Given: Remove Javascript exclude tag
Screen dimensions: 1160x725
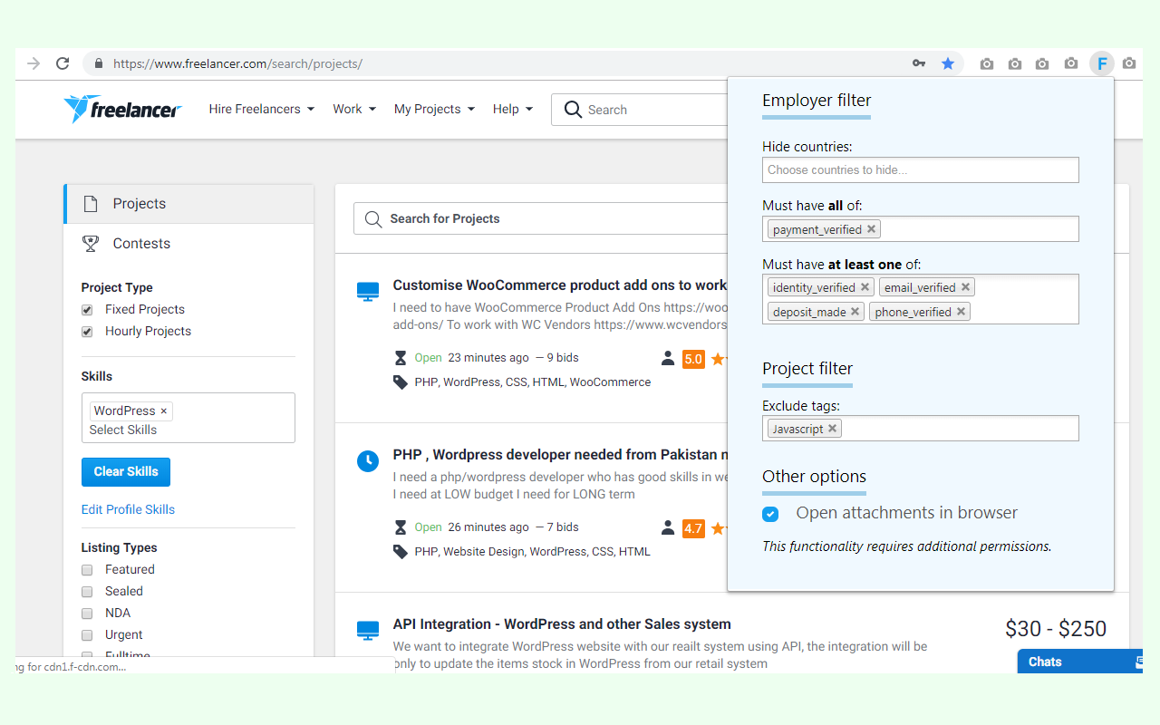Looking at the screenshot, I should click(x=832, y=429).
